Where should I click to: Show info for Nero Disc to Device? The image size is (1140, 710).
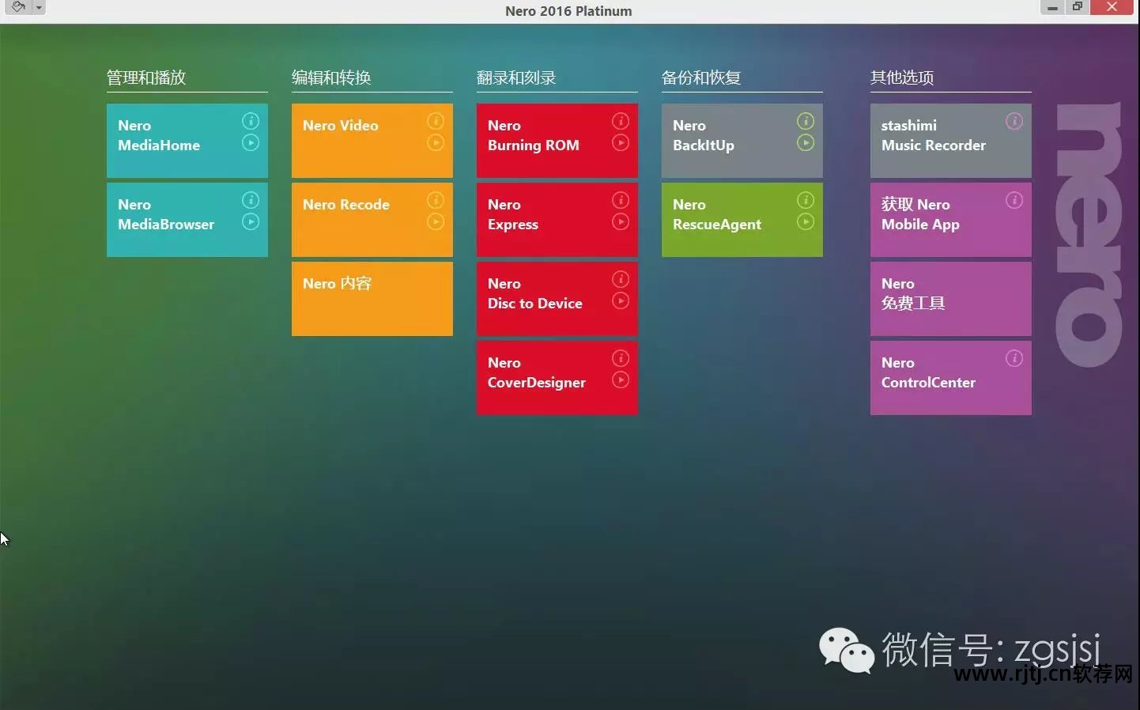[x=621, y=279]
